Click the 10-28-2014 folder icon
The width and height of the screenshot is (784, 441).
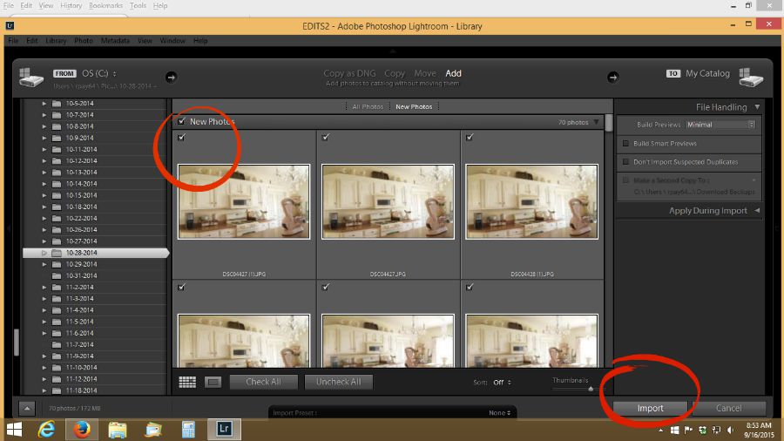click(57, 253)
